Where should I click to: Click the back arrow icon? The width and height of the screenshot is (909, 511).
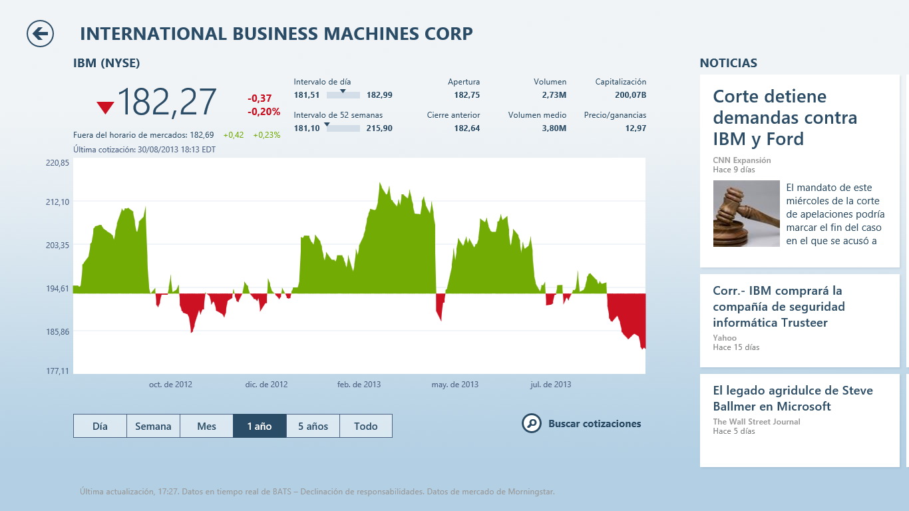(x=40, y=33)
